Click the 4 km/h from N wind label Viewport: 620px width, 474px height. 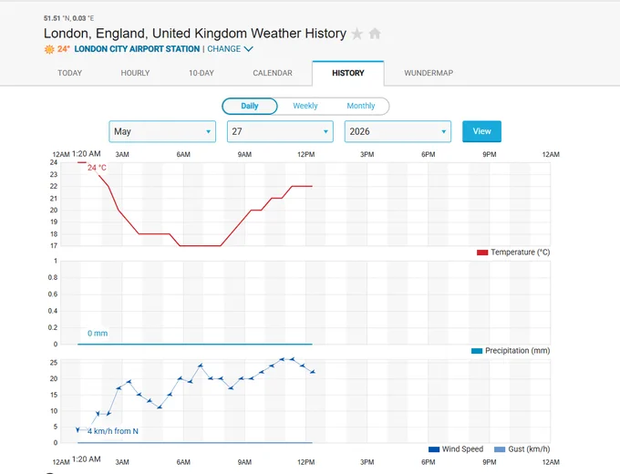coord(113,431)
